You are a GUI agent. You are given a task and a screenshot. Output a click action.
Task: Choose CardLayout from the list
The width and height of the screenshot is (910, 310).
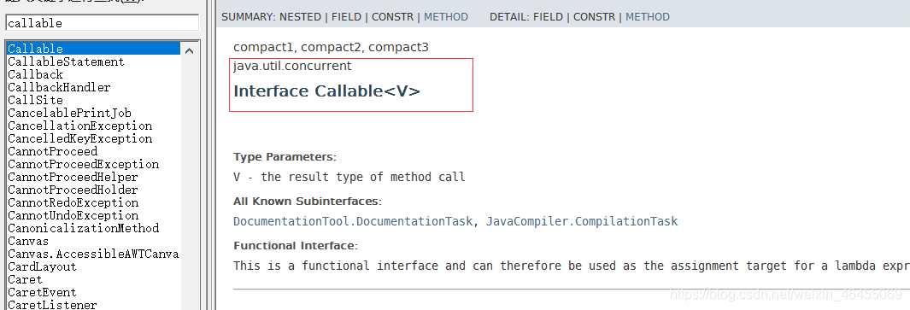(42, 266)
